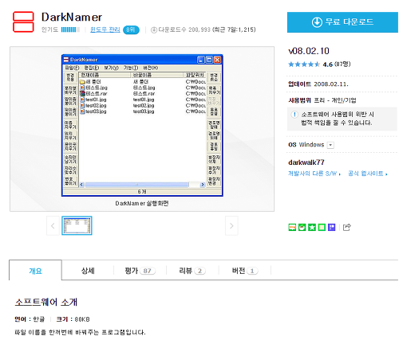
Task: Click the DarkNamer 실행화면 caption
Action: pyautogui.click(x=142, y=203)
